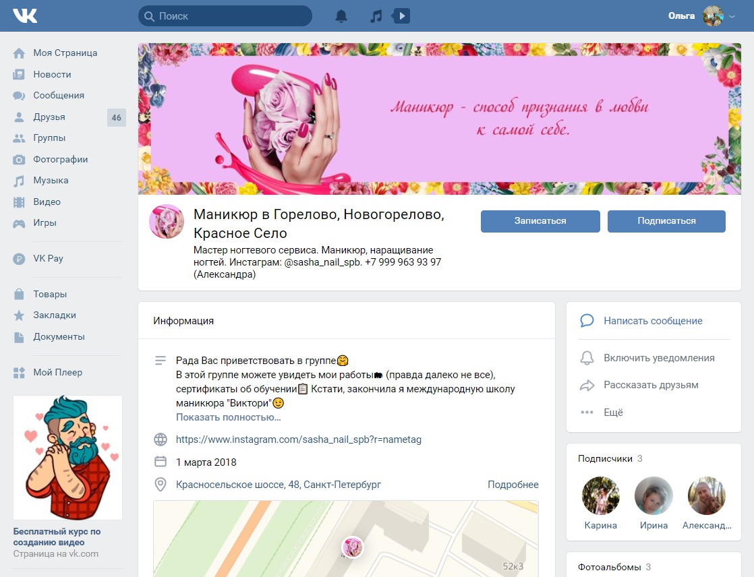This screenshot has height=577, width=754.
Task: Click the bell icon for Включить уведомления
Action: point(587,358)
